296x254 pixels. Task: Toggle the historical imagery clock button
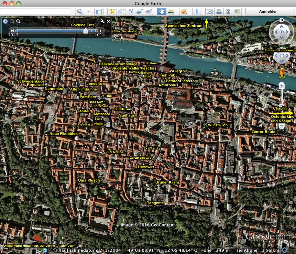[x=162, y=11]
